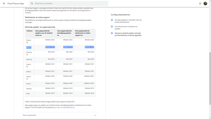Screen dimensions: 211x119
Task: Click 'Oktober 2020*' in the Pixel 2 XL row
Action: click(x=89, y=76)
